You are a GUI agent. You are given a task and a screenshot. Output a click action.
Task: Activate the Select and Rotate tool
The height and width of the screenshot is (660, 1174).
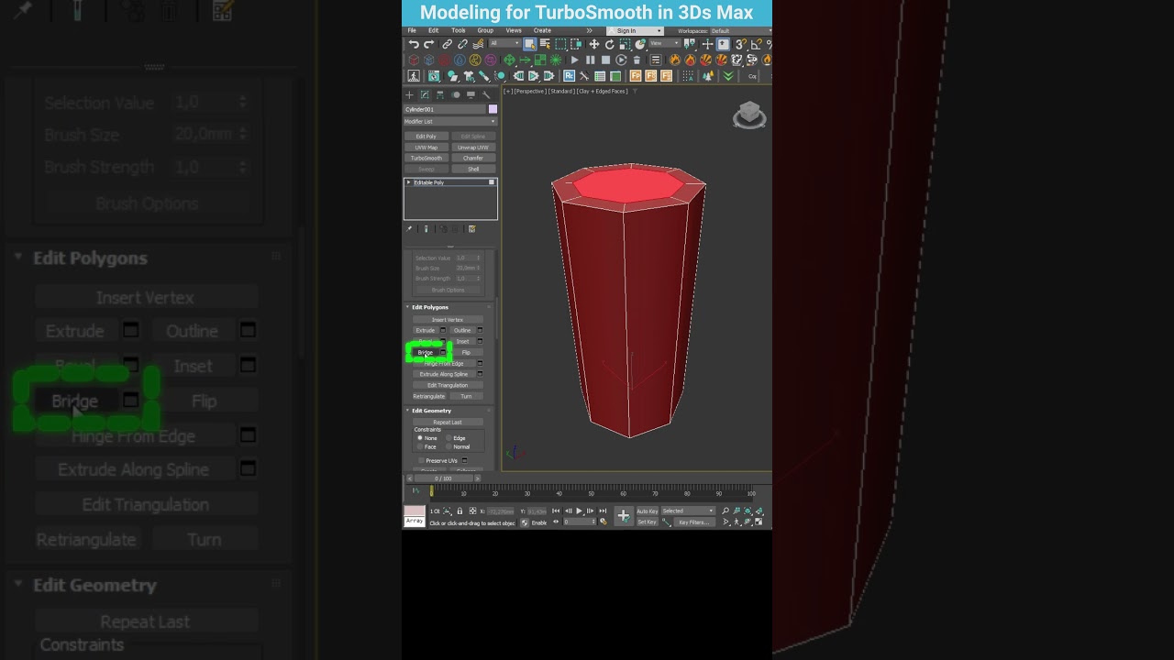tap(610, 44)
